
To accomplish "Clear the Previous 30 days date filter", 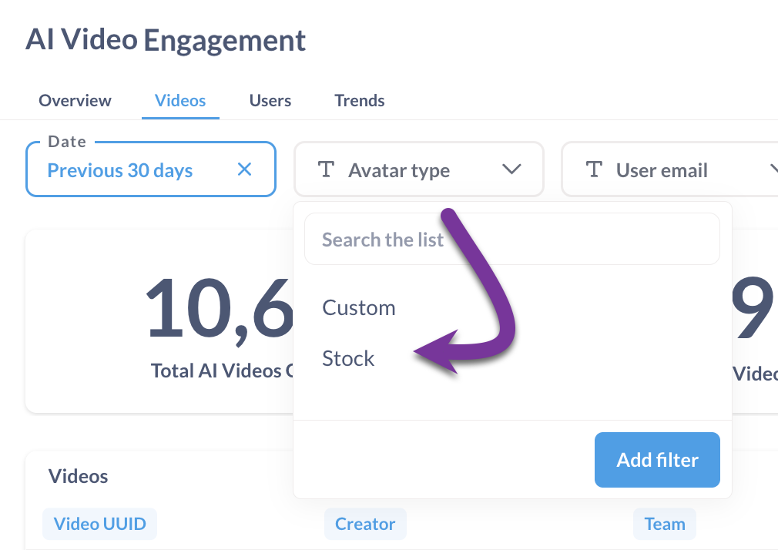I will point(244,169).
